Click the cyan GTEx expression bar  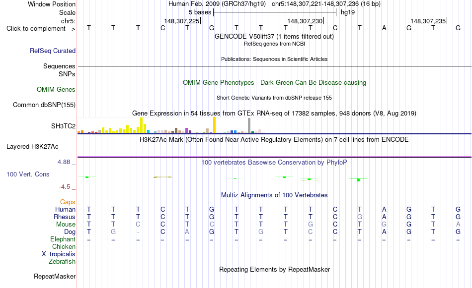(149, 131)
